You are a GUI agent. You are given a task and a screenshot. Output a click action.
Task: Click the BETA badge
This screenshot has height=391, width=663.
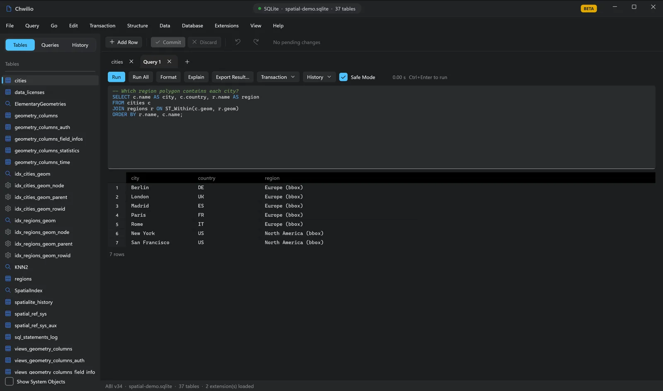pos(589,8)
